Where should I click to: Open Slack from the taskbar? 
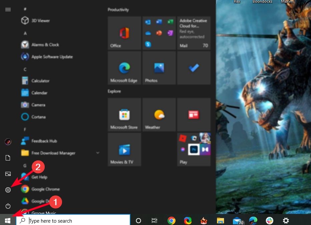(x=269, y=221)
